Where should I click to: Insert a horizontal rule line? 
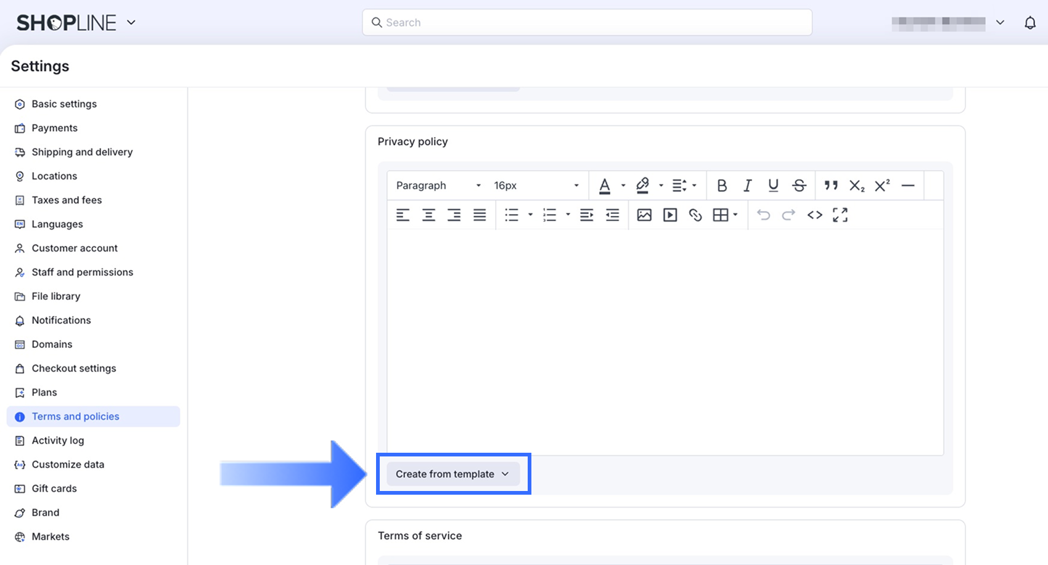pos(907,186)
